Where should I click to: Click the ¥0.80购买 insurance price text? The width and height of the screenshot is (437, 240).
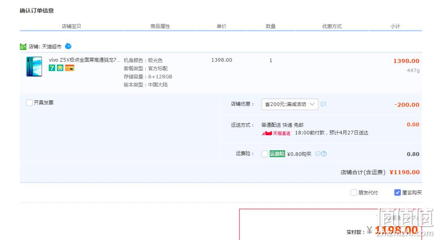click(x=299, y=154)
